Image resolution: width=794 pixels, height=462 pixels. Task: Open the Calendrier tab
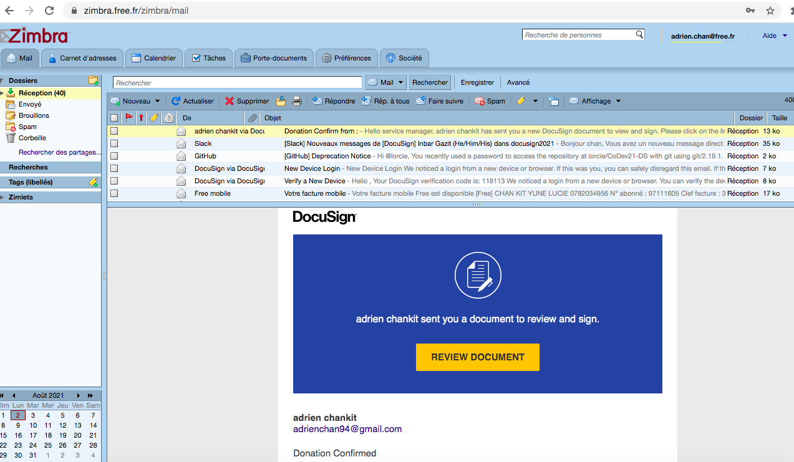tap(154, 58)
